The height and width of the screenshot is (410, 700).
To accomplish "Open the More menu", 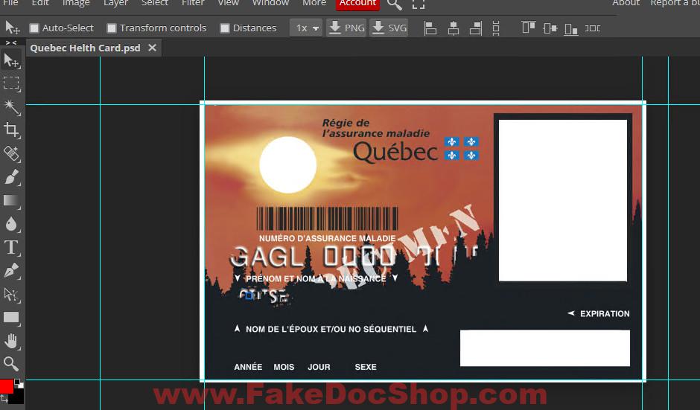I will (314, 3).
